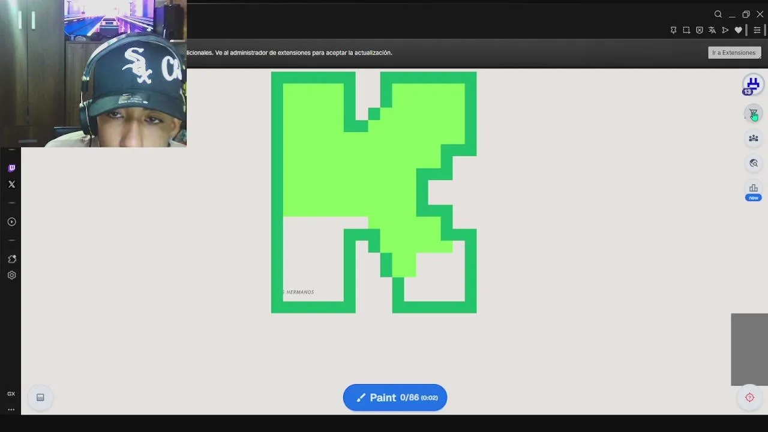This screenshot has width=768, height=432.
Task: Open sidebar three dots more options
Action: click(x=11, y=409)
